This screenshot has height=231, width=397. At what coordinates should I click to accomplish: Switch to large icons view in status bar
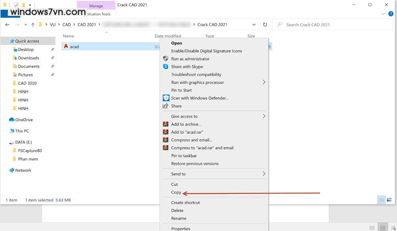(389, 200)
